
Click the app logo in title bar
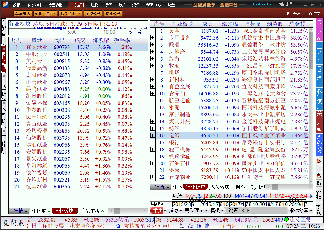5,4
